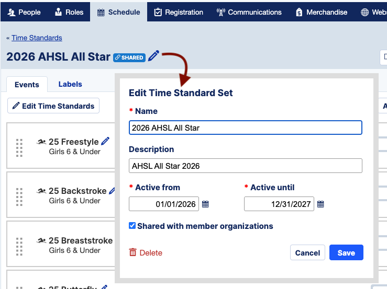Cancel editing the time standard set
The image size is (387, 289).
307,252
